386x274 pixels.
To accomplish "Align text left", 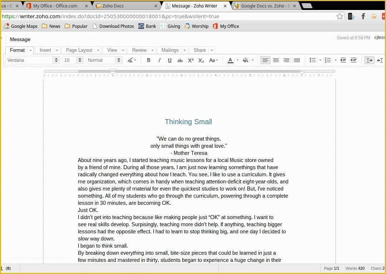I will [265, 60].
